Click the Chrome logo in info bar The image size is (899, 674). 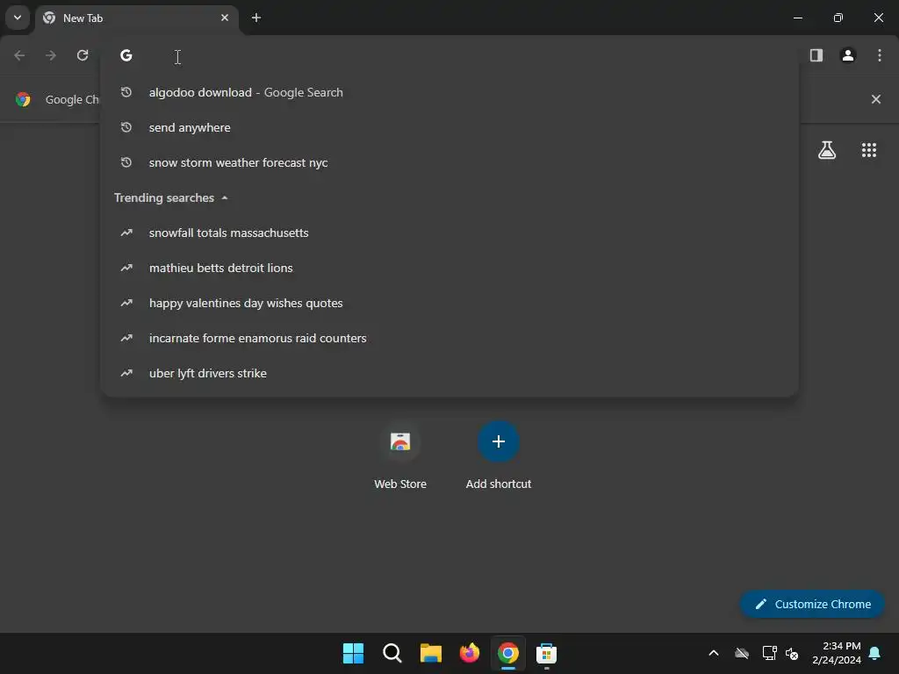[23, 99]
